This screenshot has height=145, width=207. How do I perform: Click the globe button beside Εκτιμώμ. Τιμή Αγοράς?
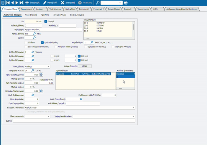[x=41, y=91]
